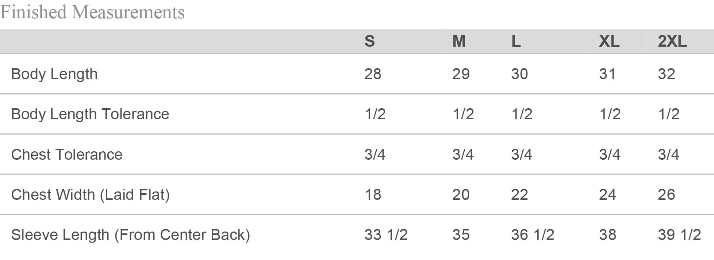The width and height of the screenshot is (714, 260).
Task: Select the XL size column header
Action: coord(609,41)
